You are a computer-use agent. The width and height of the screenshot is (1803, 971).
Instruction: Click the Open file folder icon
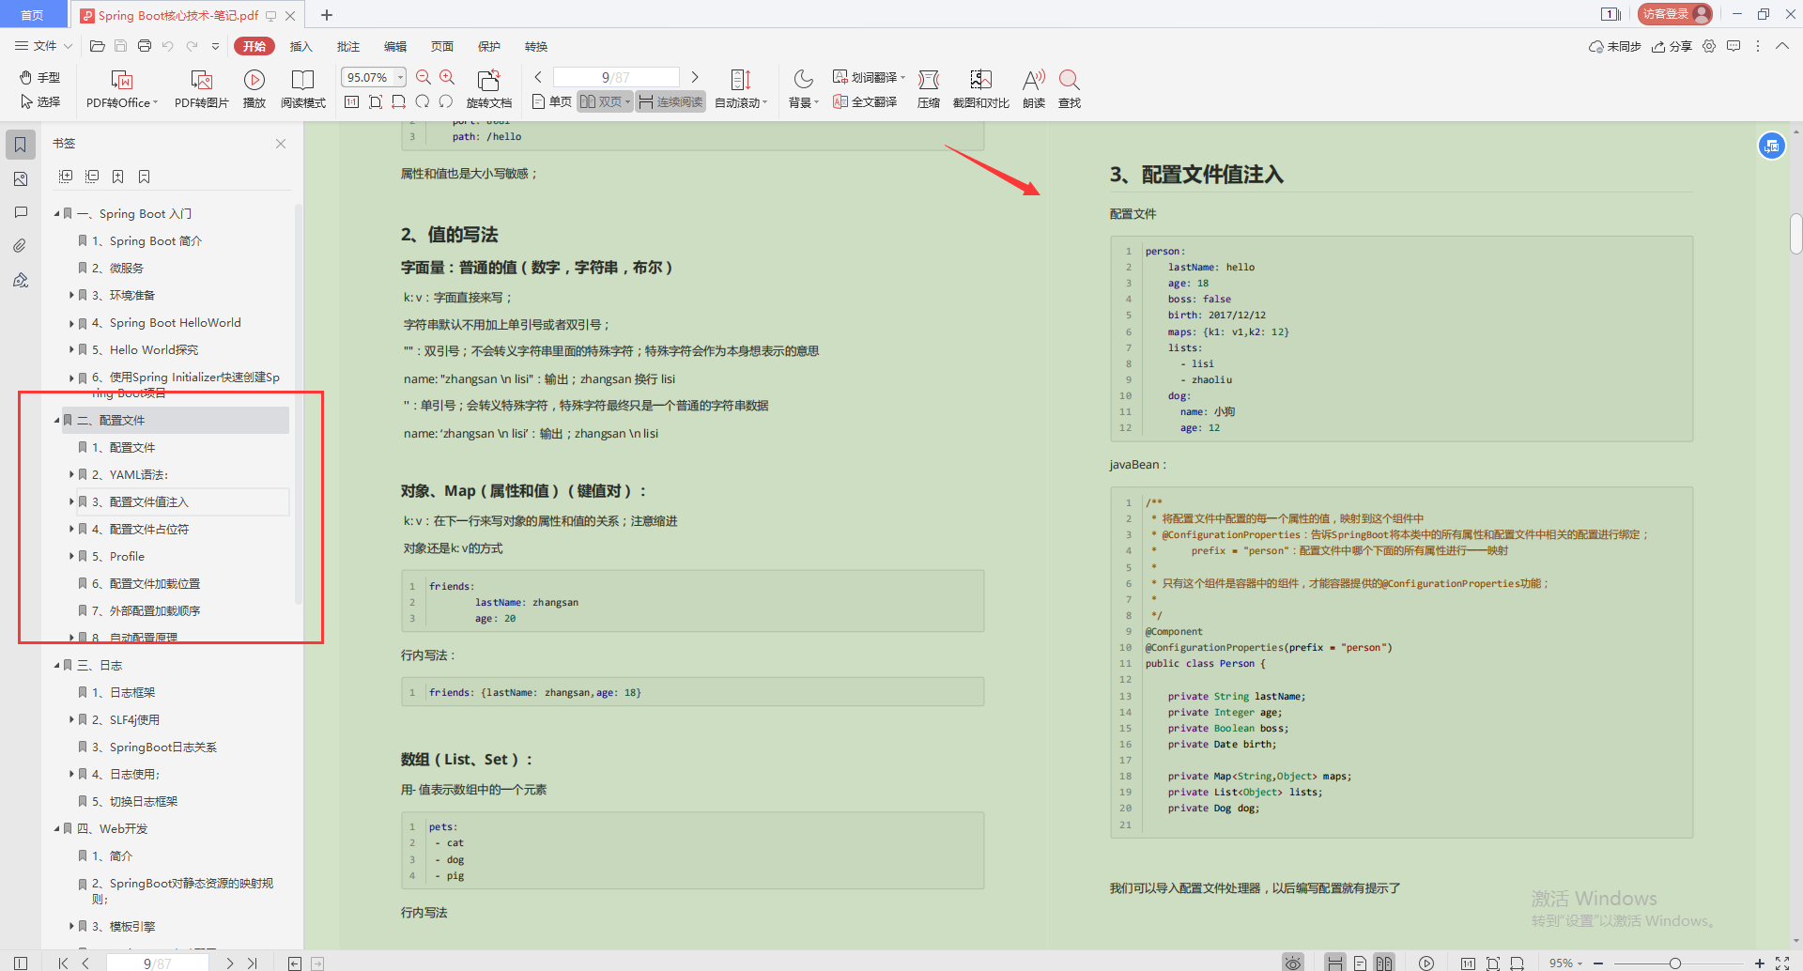97,46
